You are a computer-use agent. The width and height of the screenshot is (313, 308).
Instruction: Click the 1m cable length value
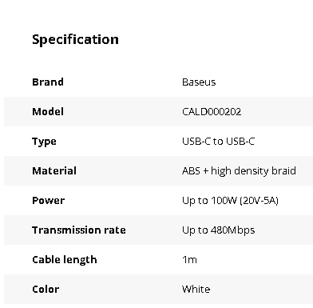coord(189,259)
